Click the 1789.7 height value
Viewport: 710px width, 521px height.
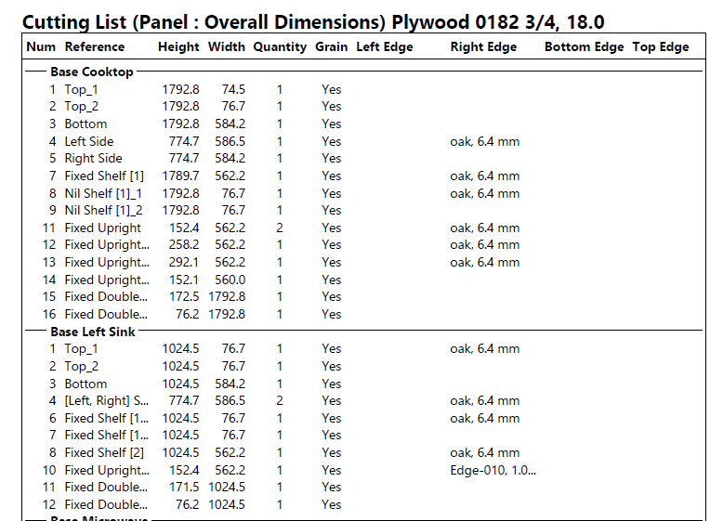pyautogui.click(x=180, y=176)
